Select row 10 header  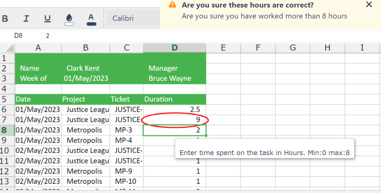(7, 151)
